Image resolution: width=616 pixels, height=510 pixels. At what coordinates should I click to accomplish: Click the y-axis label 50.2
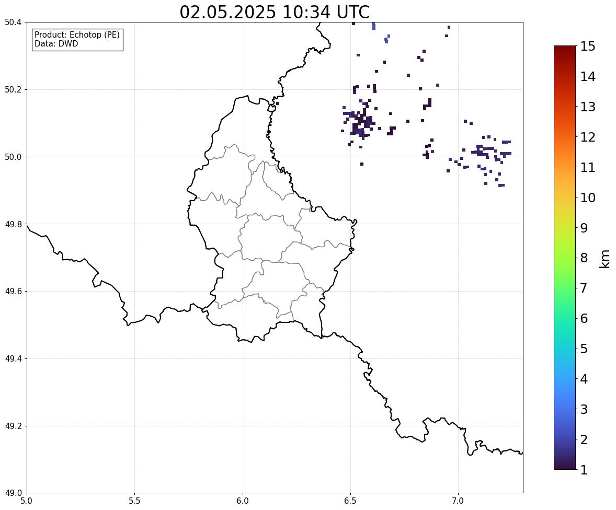14,89
